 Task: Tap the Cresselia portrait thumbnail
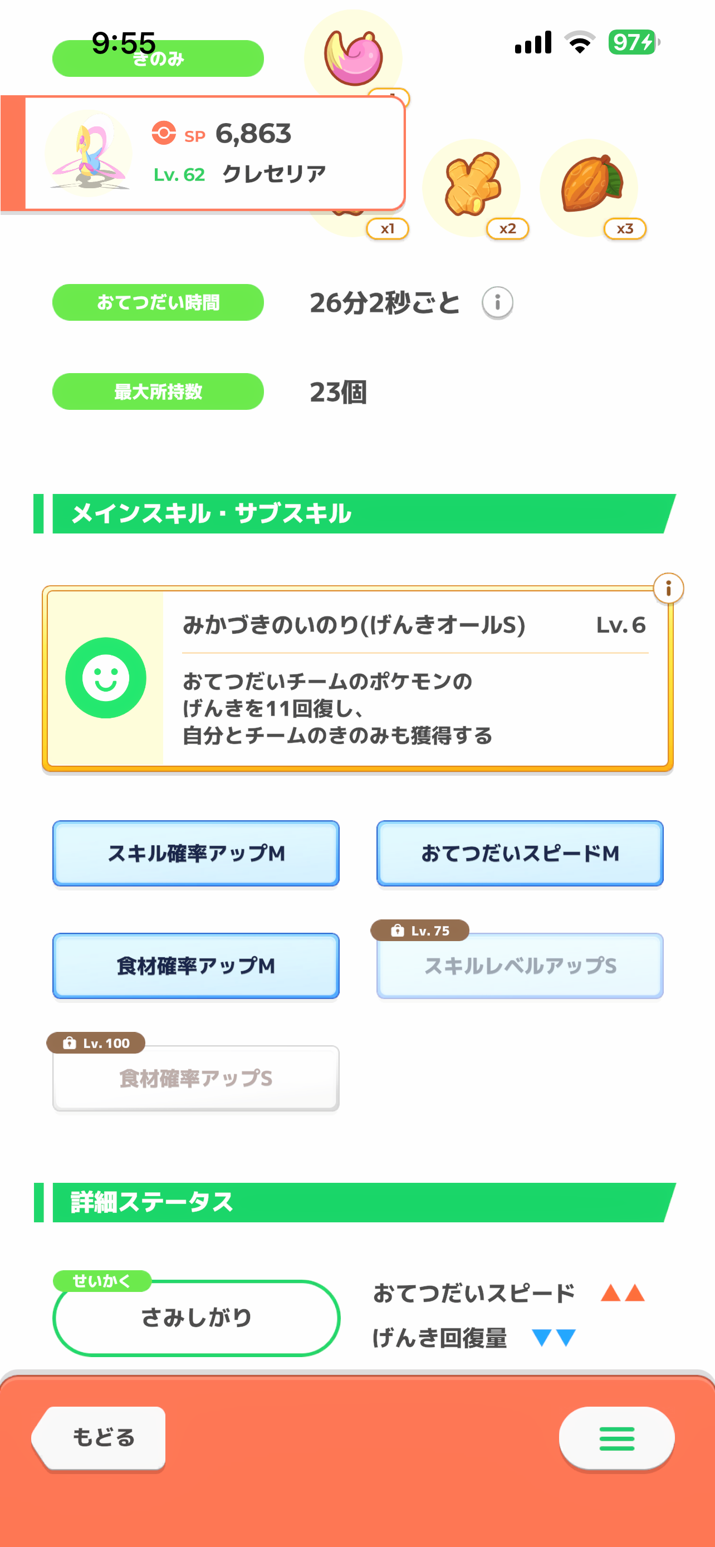[88, 153]
